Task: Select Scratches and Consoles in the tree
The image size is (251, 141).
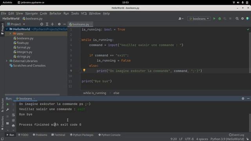Action: [x=29, y=65]
